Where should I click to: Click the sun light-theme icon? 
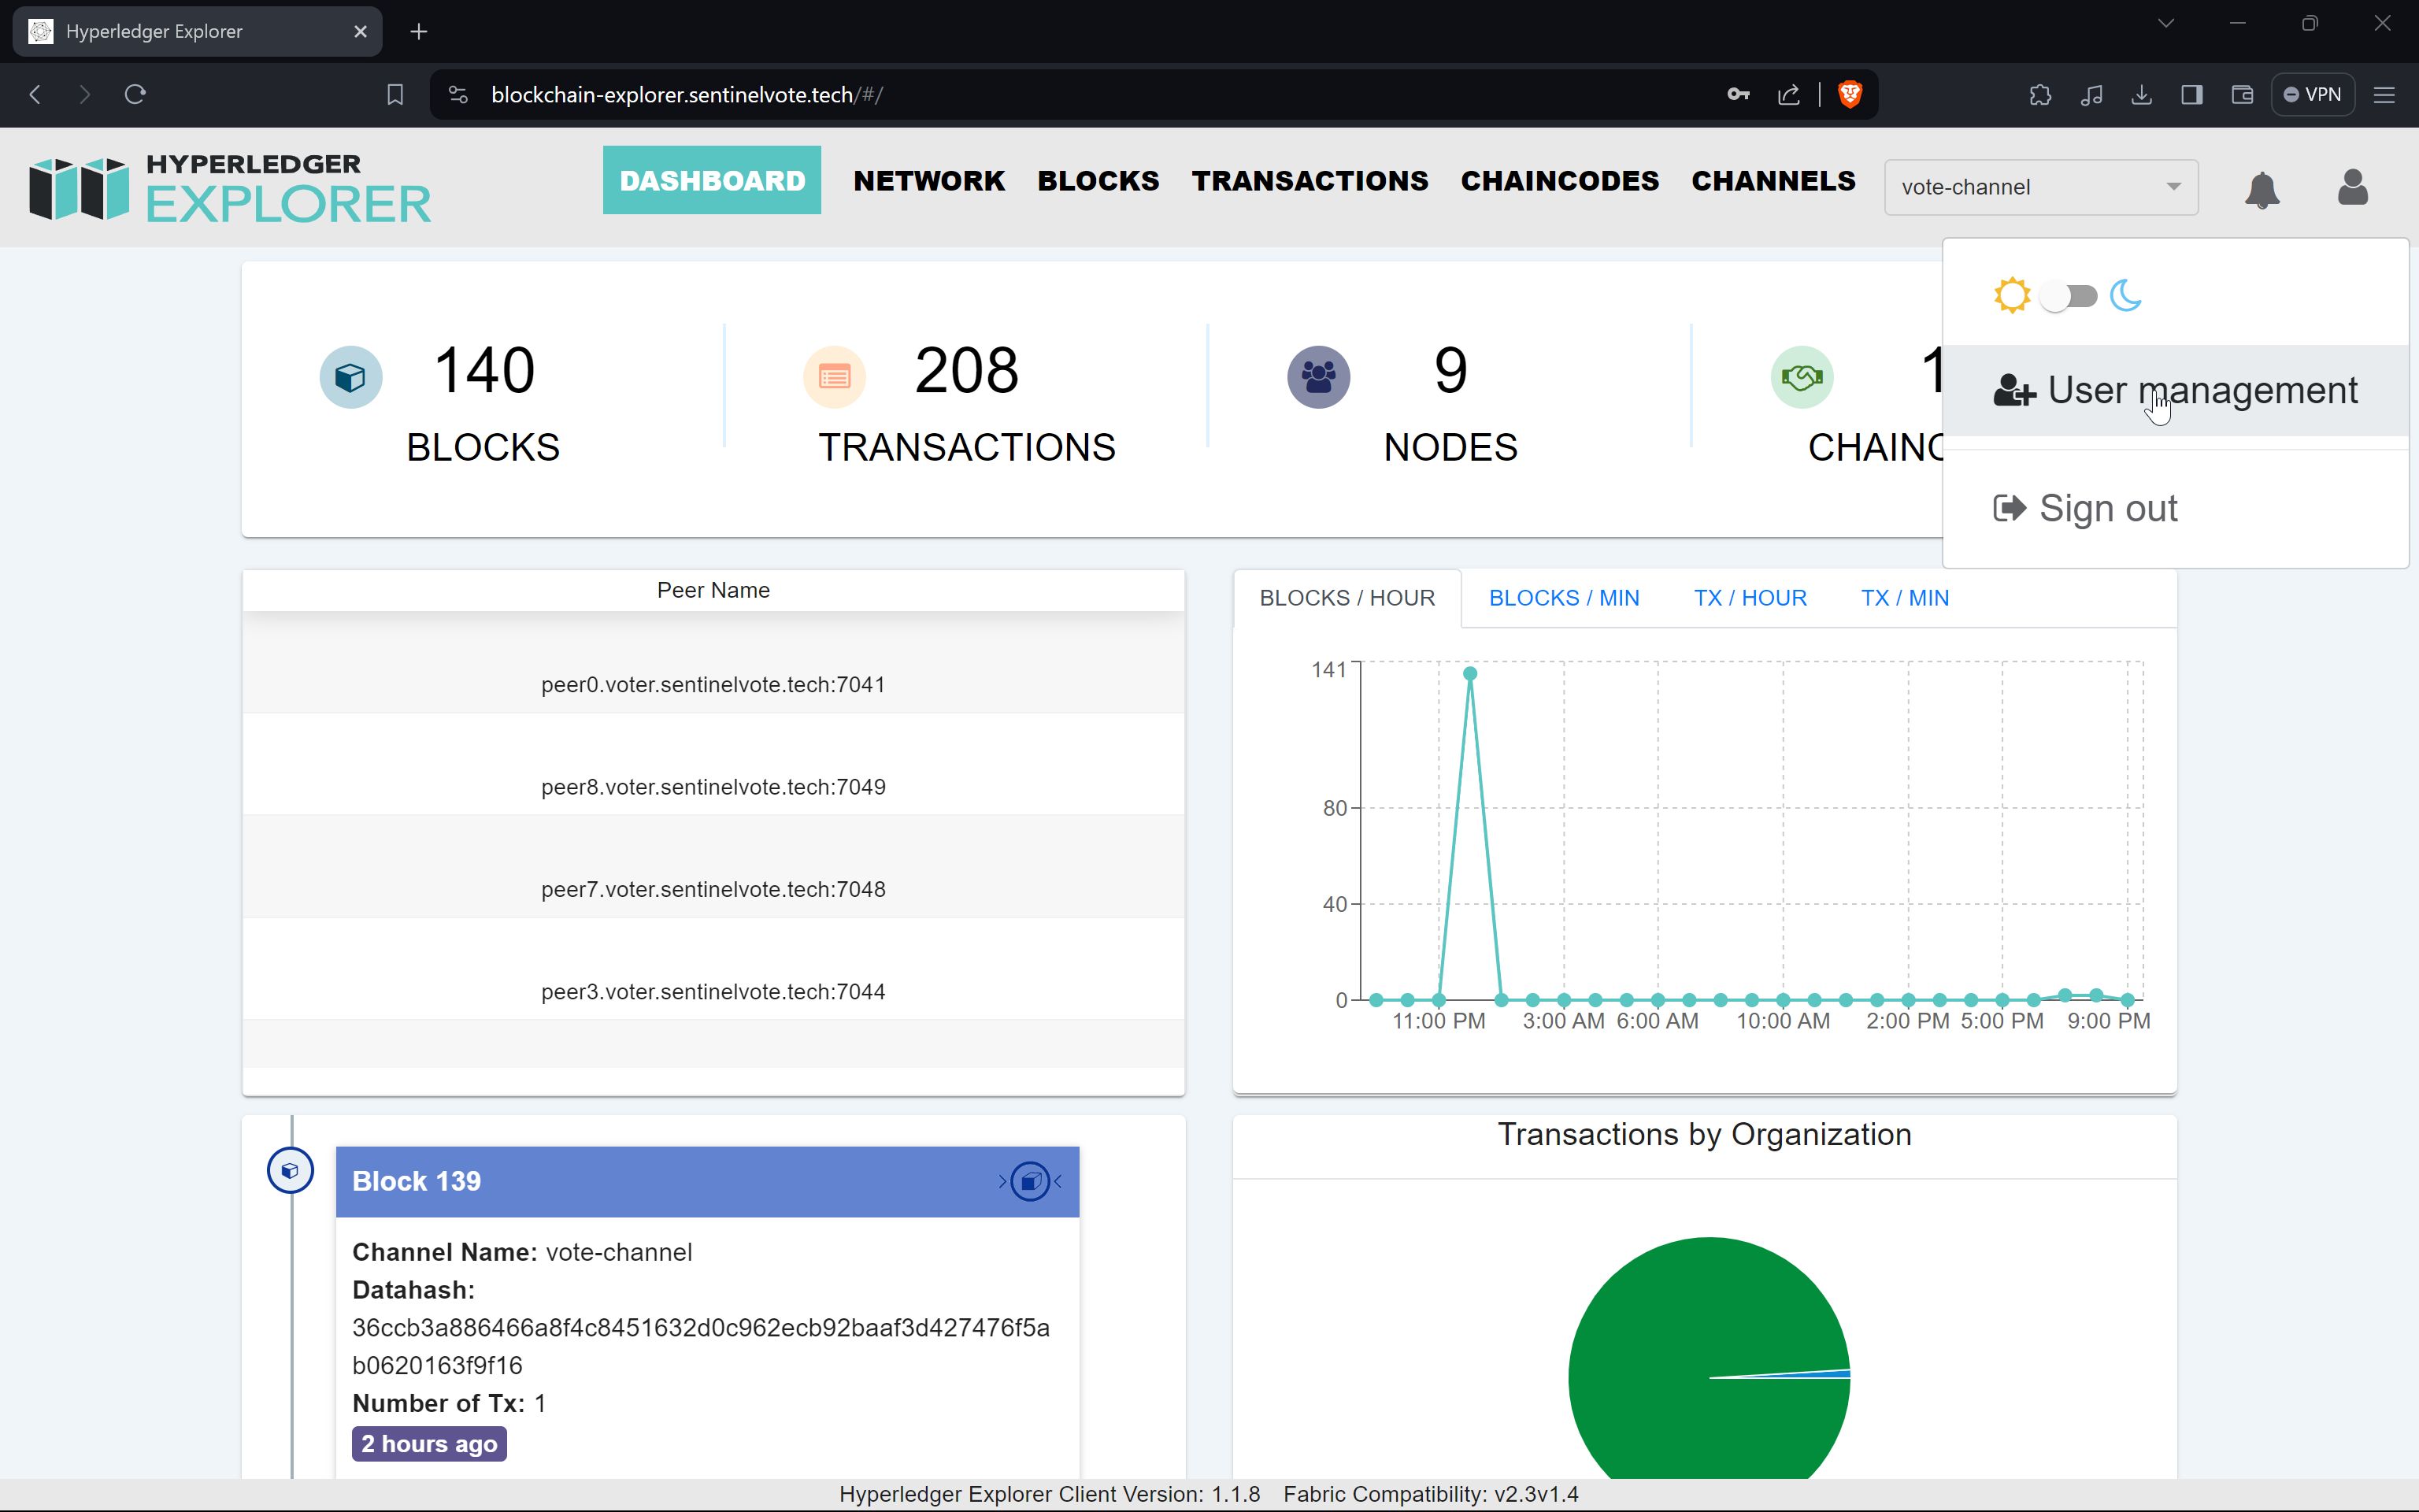2011,296
